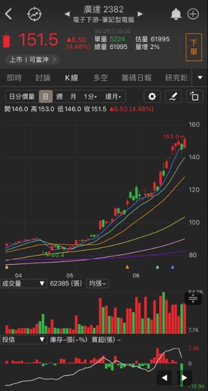Select the K線 tab
208x391 pixels.
point(72,78)
